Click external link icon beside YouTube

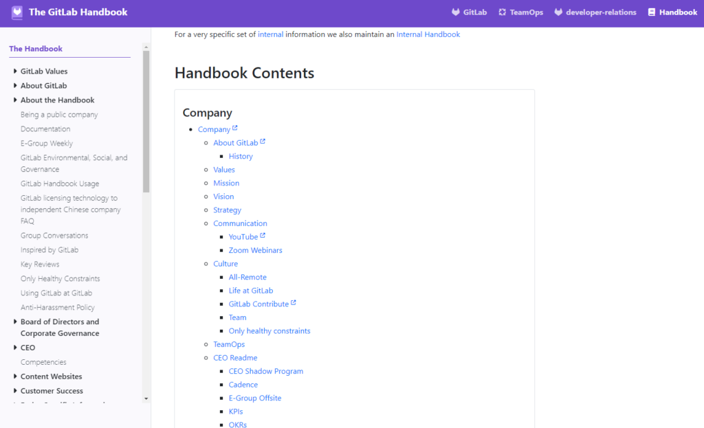click(x=263, y=235)
